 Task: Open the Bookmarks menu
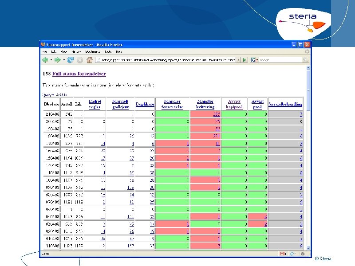coord(93,51)
